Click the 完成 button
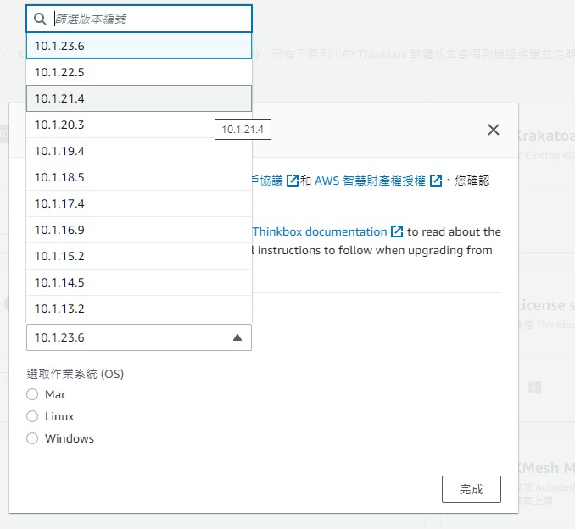Viewport: 575px width, 529px height. pyautogui.click(x=471, y=489)
